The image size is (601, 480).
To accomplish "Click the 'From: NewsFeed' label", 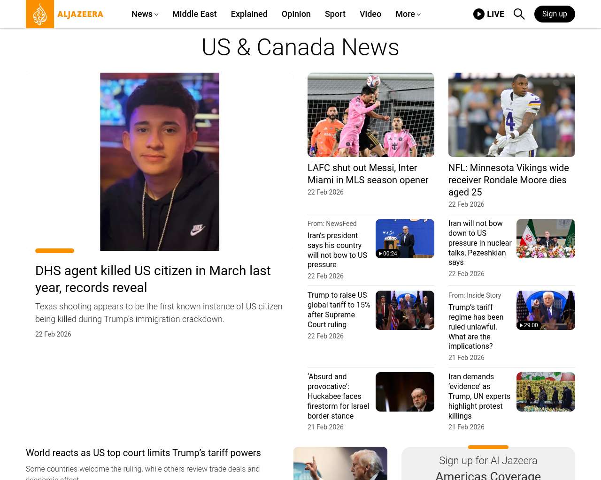I will point(332,224).
